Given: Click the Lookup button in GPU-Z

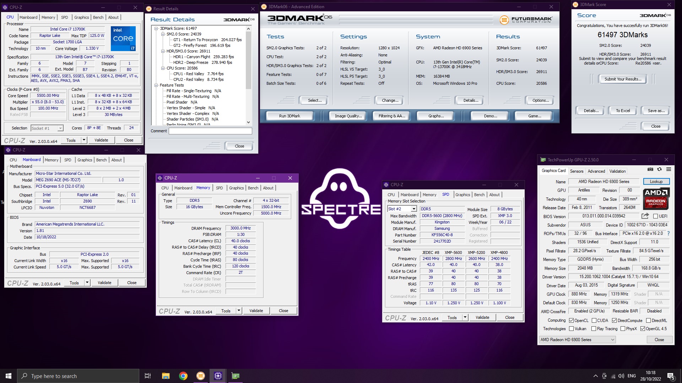Looking at the screenshot, I should pos(656,182).
